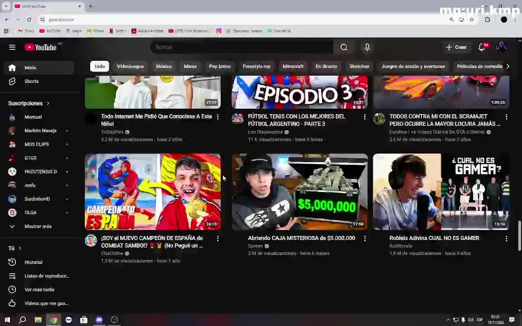Open the G1G0 subscription
Screen dimensions: 522x326
click(39, 158)
